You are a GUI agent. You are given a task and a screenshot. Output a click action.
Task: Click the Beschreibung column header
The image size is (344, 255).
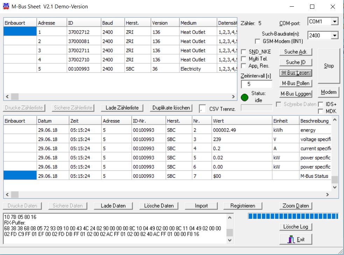point(316,121)
